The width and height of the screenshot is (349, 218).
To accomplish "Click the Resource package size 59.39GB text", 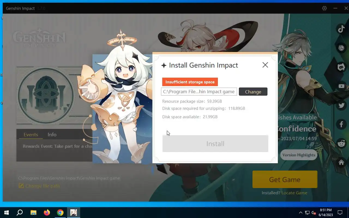I will (x=192, y=101).
